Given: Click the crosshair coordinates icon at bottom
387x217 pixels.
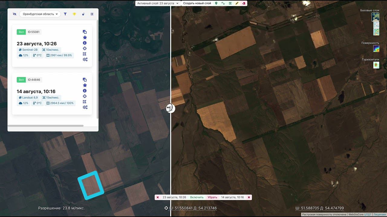Looking at the screenshot, I should pos(166,208).
